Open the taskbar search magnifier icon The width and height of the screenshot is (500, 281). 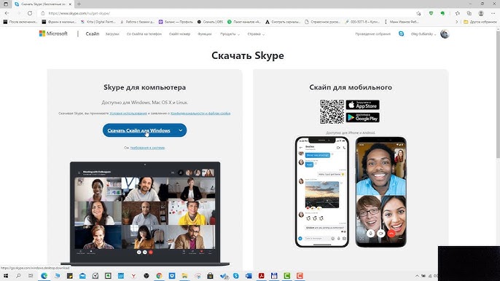(x=18, y=276)
